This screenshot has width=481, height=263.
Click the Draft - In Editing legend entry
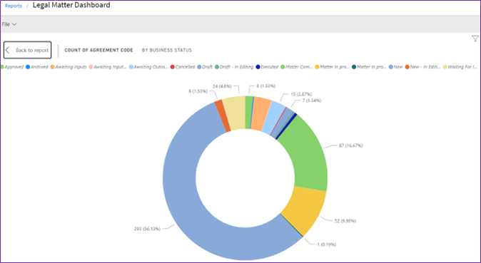pyautogui.click(x=234, y=67)
